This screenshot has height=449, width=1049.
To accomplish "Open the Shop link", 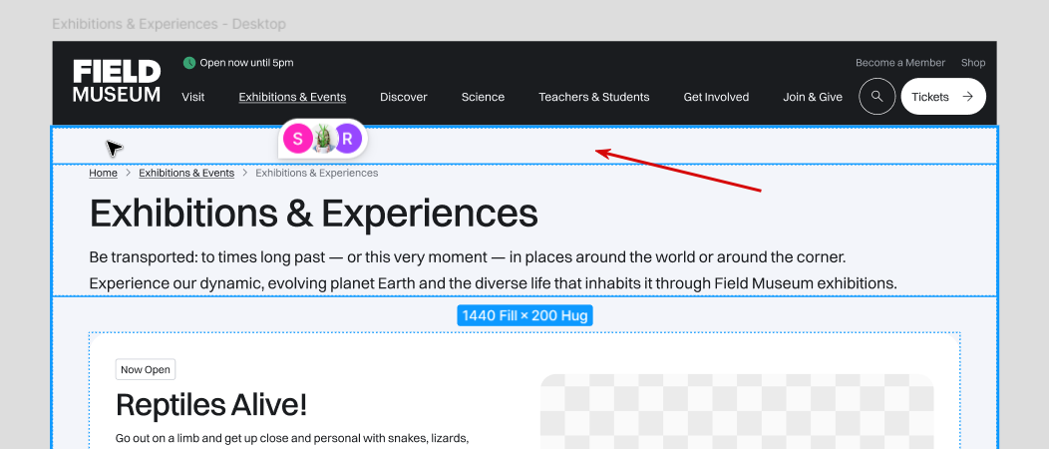I will point(973,63).
